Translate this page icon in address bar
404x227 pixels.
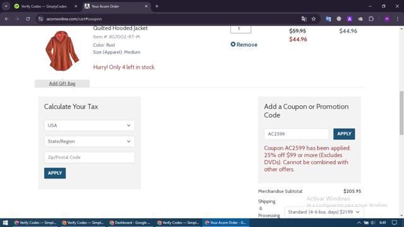[x=304, y=19]
